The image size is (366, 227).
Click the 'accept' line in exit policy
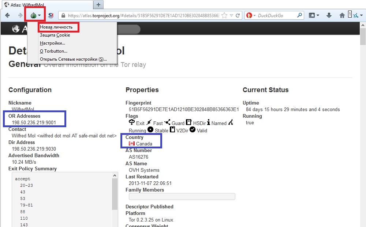(23, 179)
